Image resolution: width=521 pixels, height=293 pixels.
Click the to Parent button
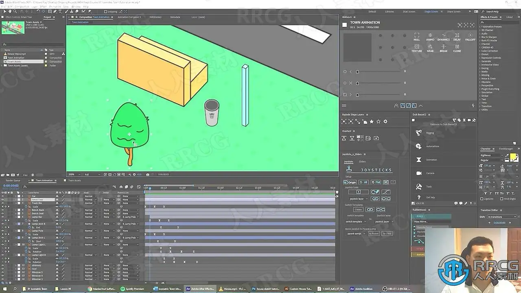click(x=374, y=234)
